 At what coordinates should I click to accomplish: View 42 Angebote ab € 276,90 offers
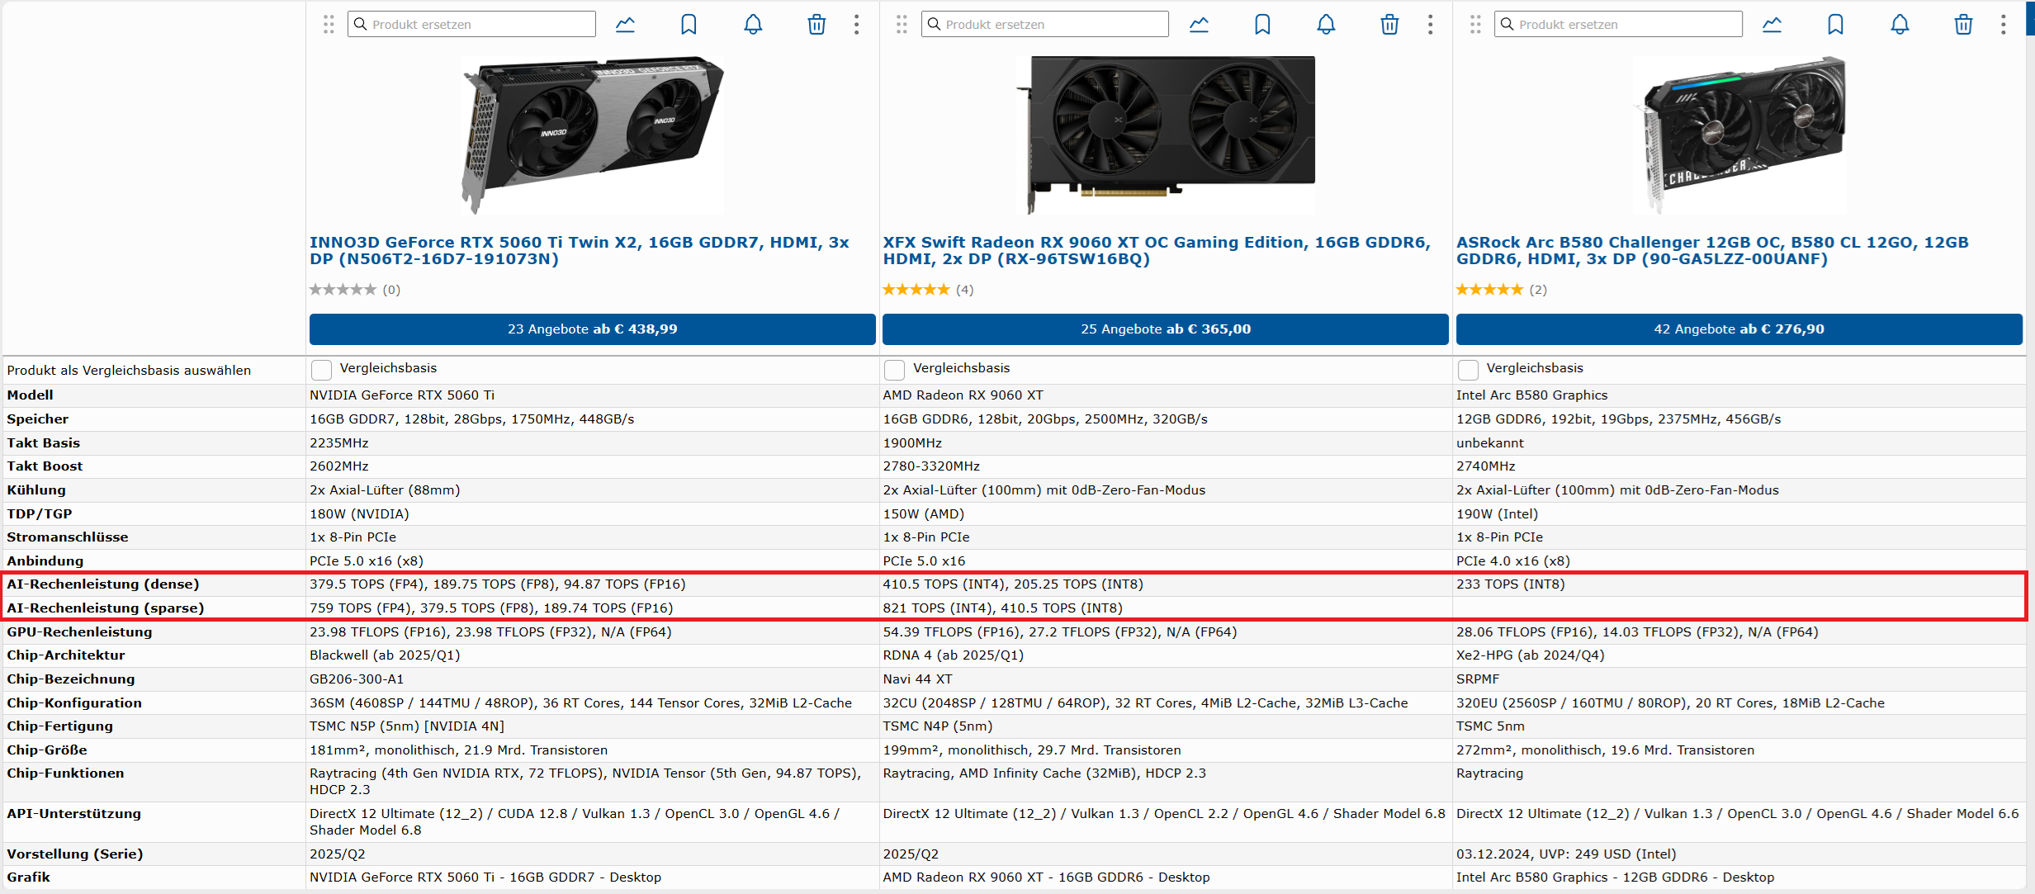pyautogui.click(x=1739, y=329)
